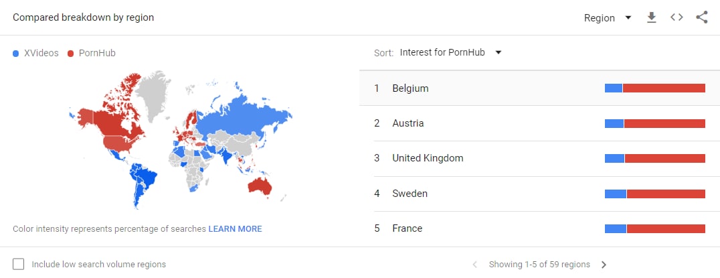Open the LEARN MORE link
This screenshot has height=278, width=720.
point(235,229)
